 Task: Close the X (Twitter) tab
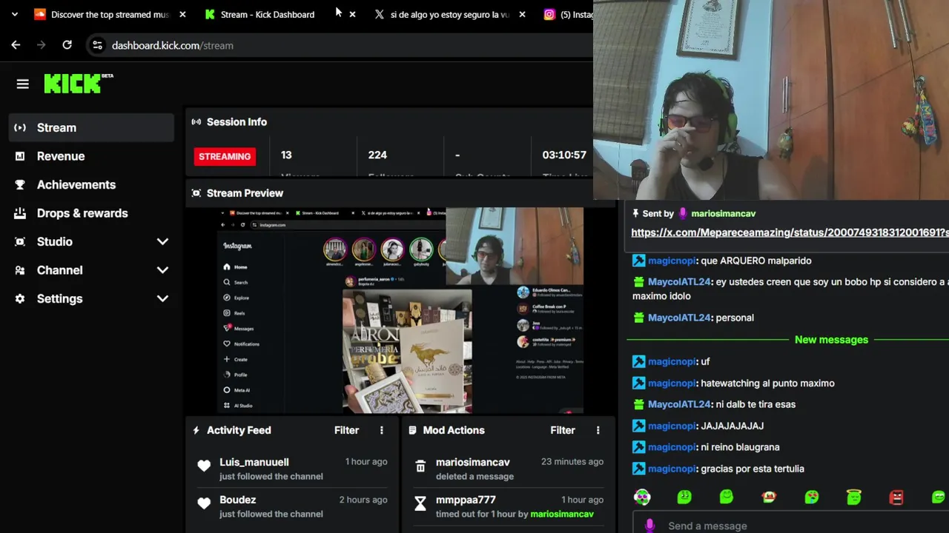click(522, 14)
